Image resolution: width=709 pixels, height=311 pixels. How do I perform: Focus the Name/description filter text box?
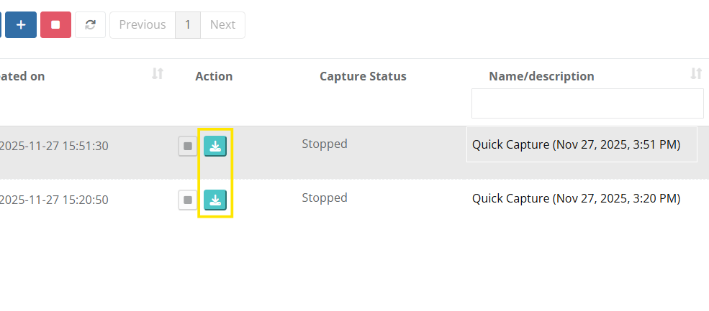pos(587,103)
